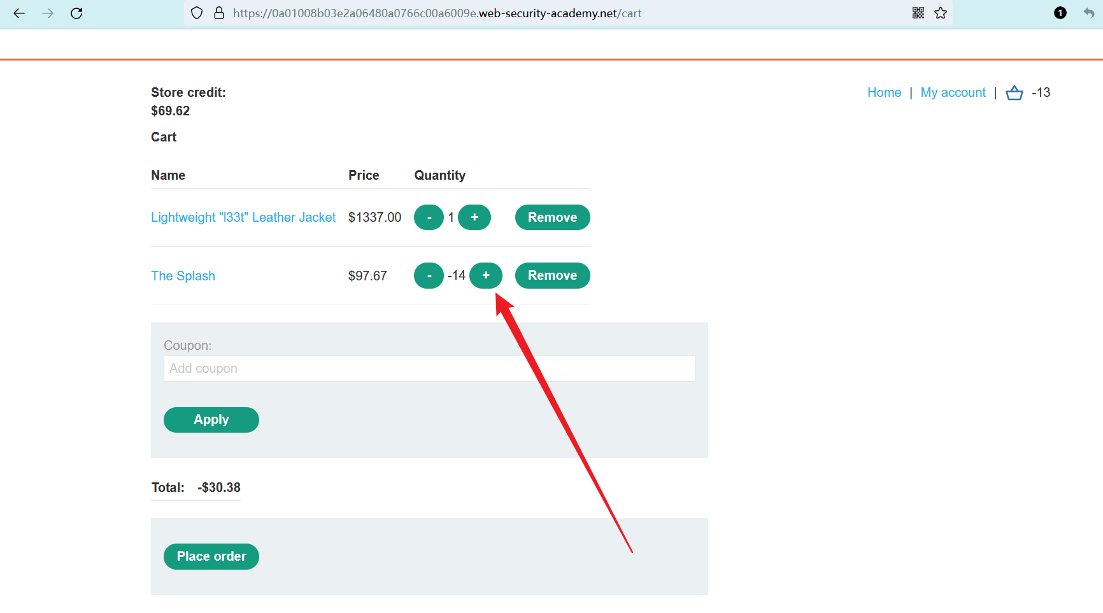Decrease quantity of The Splash

429,276
